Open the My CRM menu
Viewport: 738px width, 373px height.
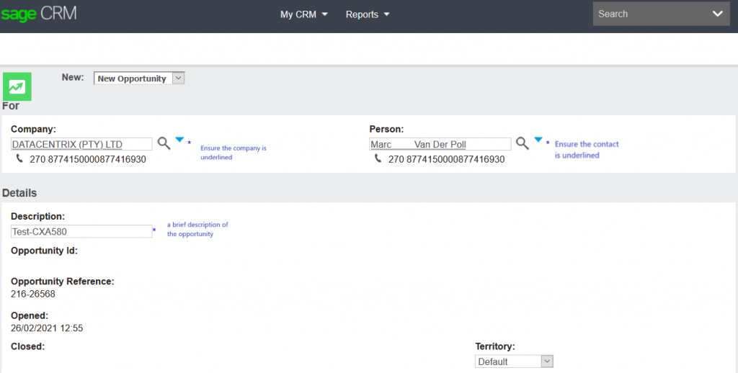[x=303, y=14]
